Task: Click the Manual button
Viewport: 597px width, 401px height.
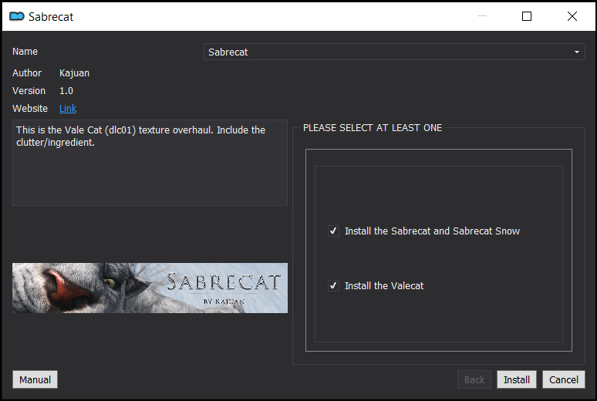Action: (x=35, y=379)
